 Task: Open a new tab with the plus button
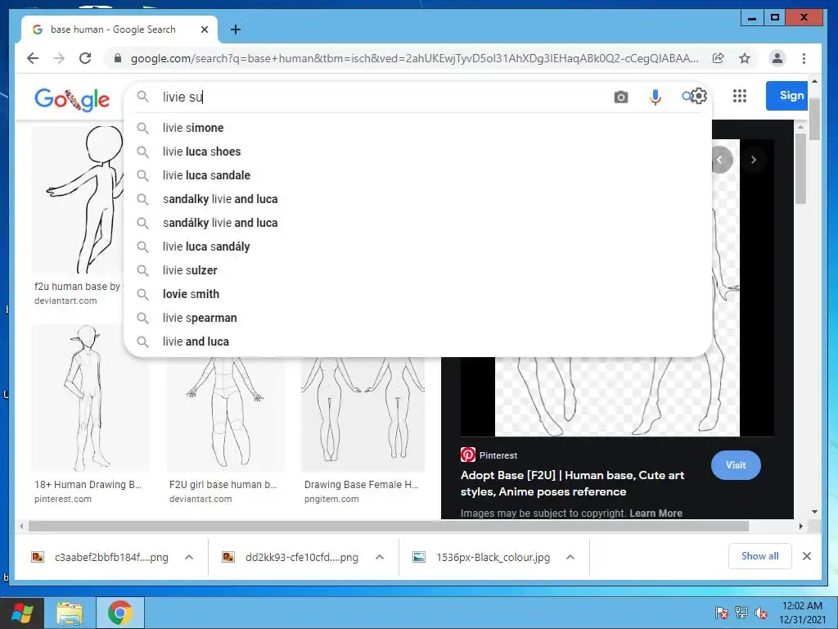pos(235,29)
